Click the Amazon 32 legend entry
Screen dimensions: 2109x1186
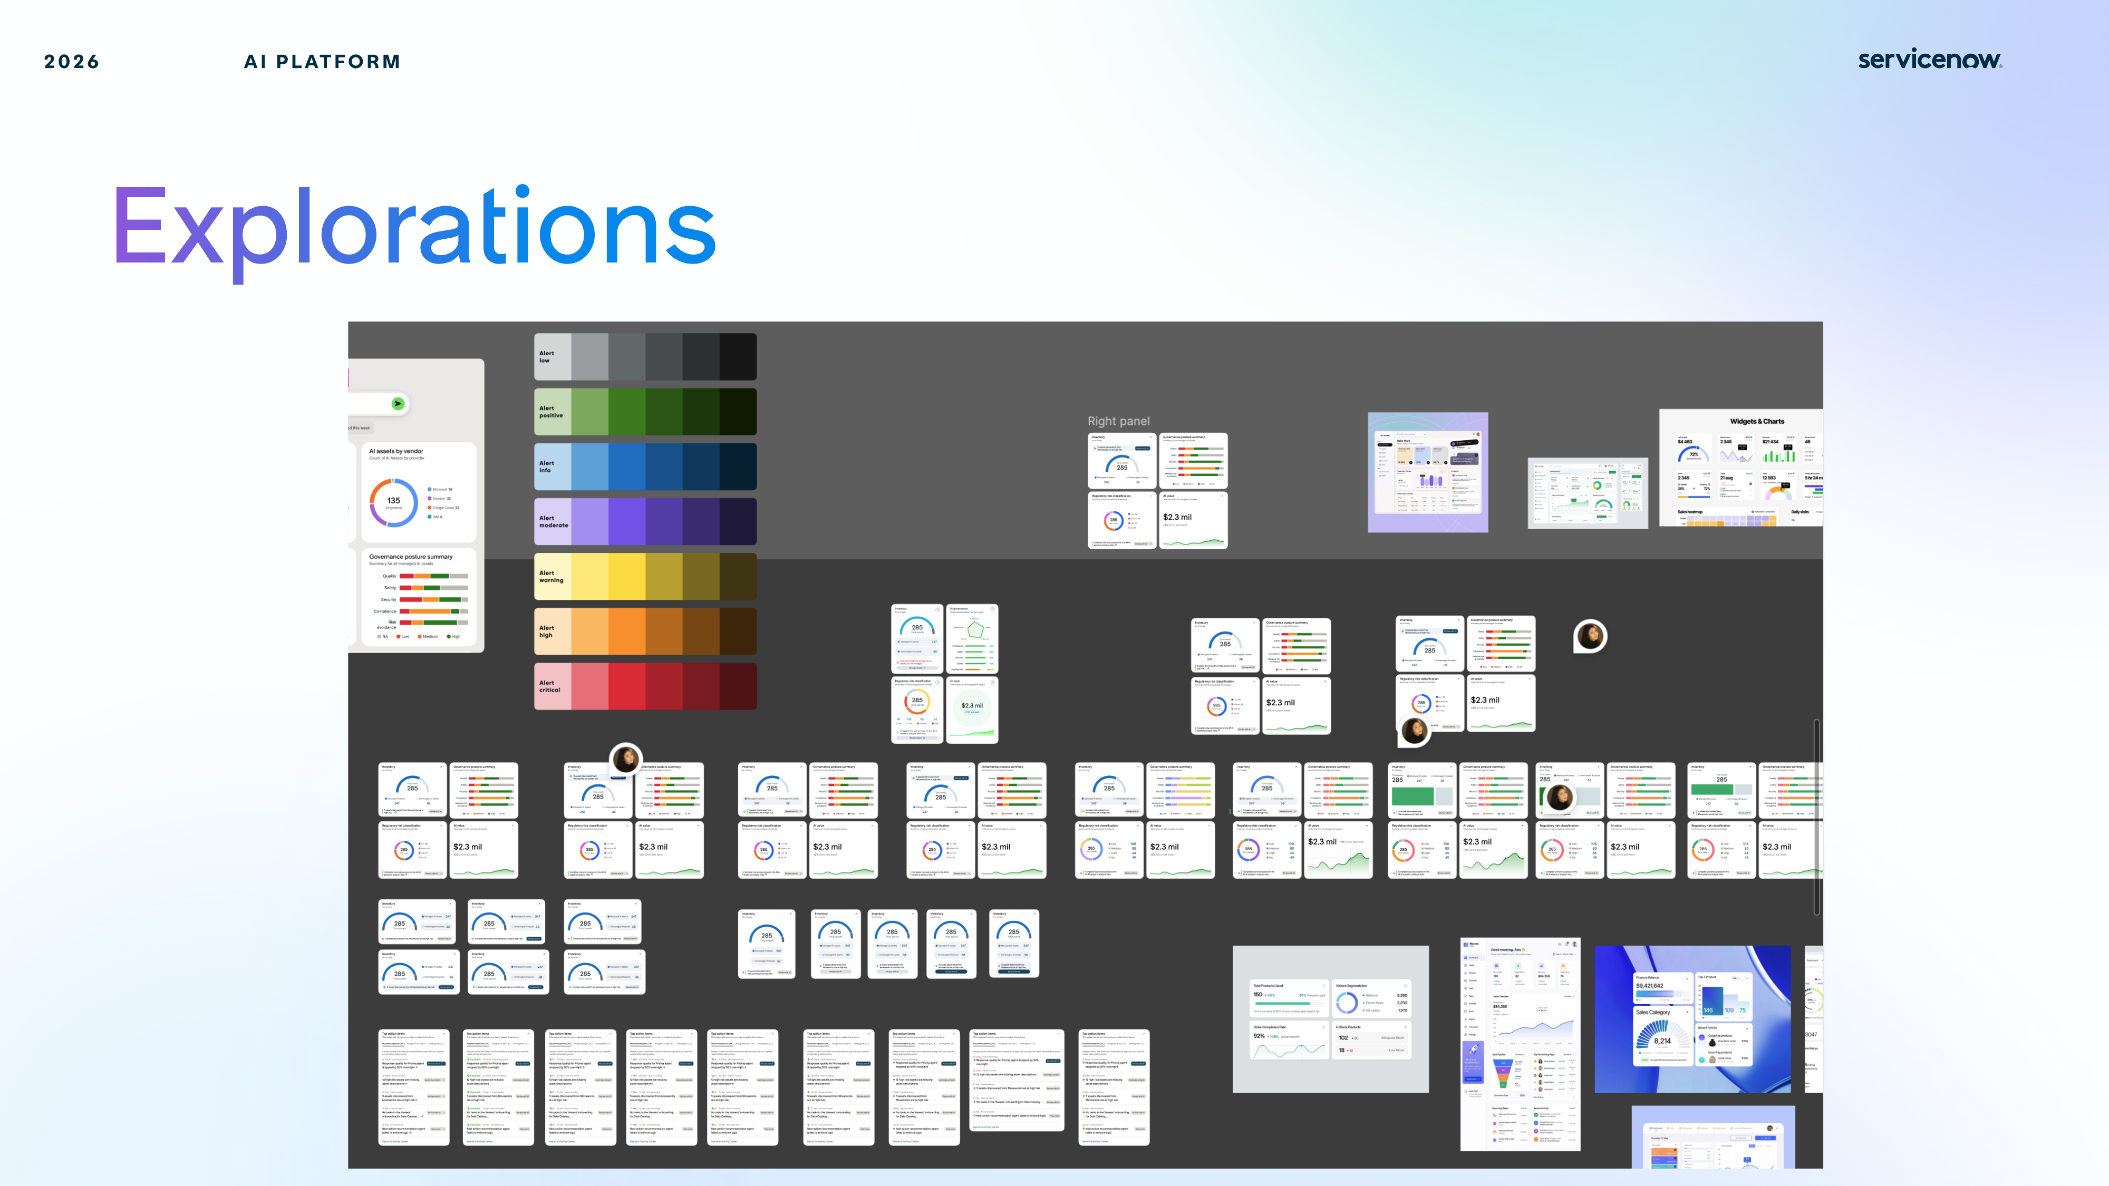[440, 499]
